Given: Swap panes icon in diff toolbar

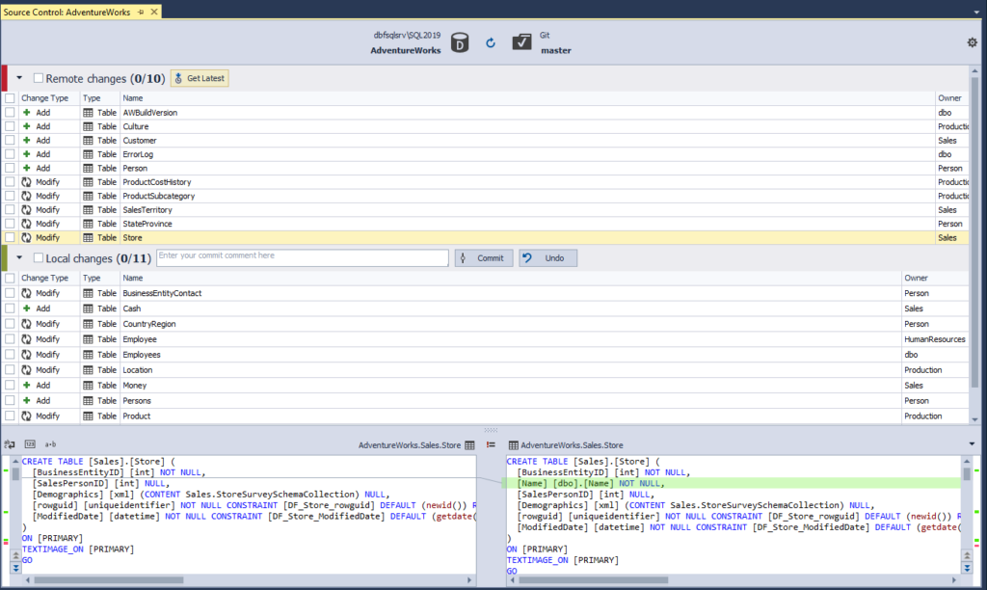Looking at the screenshot, I should click(10, 444).
